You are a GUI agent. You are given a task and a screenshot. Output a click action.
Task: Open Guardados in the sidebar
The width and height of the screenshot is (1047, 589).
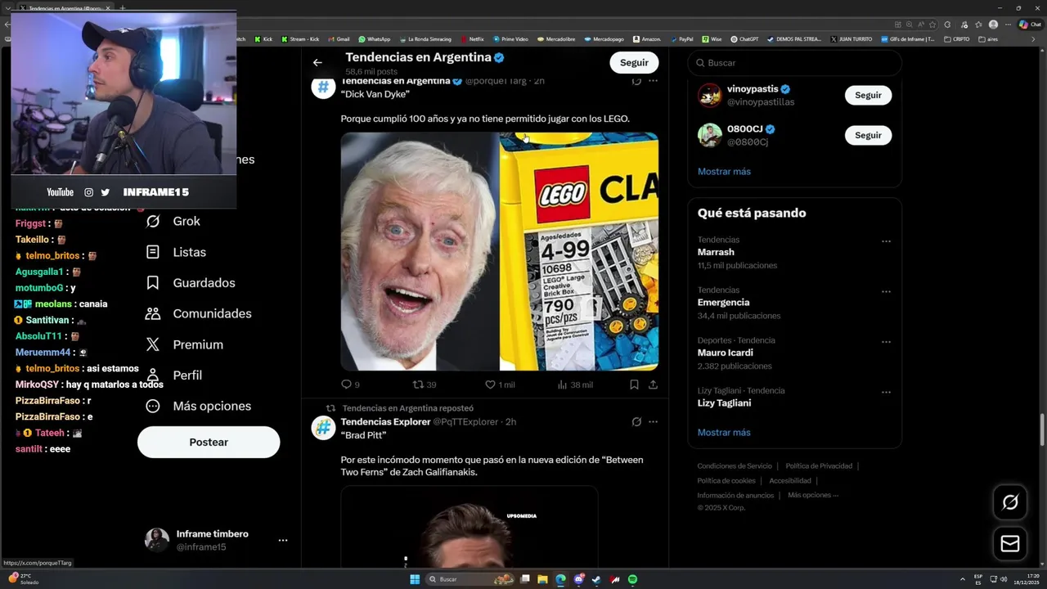pos(190,282)
